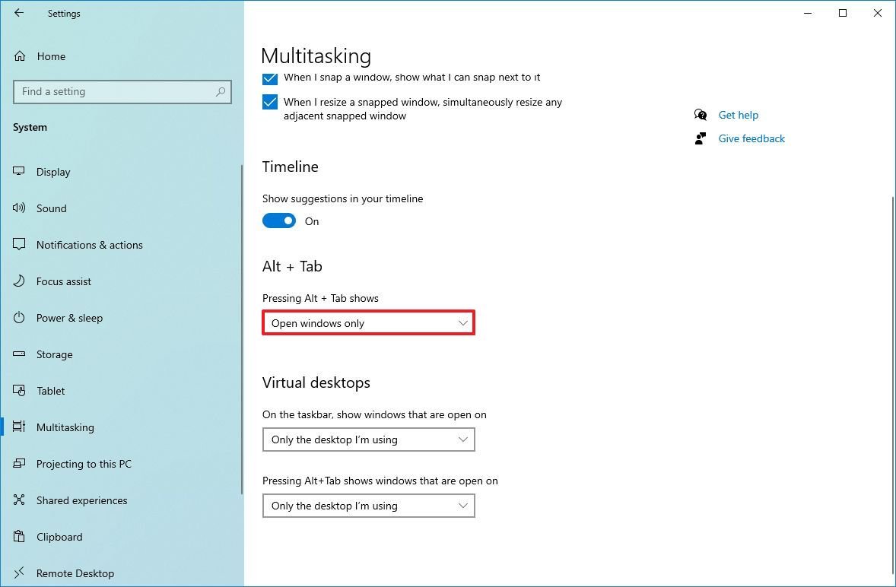Click the Focus assist moon icon
Viewport: 896px width, 587px height.
pos(19,281)
